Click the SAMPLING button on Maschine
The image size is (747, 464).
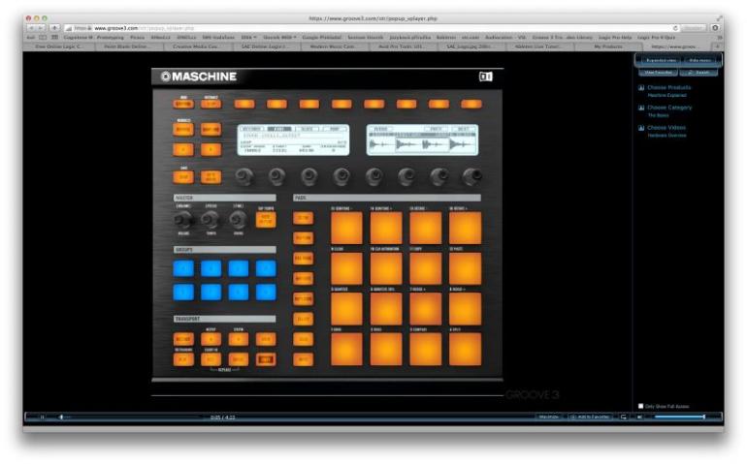pyautogui.click(x=211, y=129)
